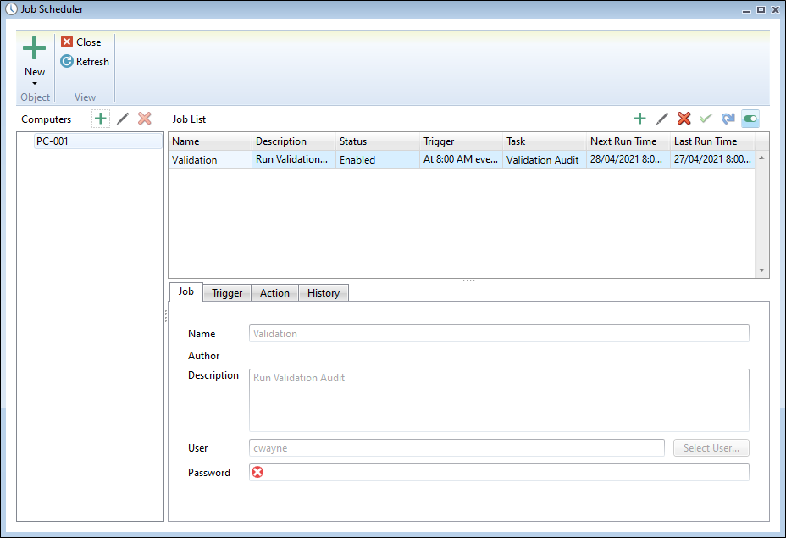This screenshot has width=786, height=538.
Task: Delete computer with the Computers red X icon
Action: tap(144, 119)
